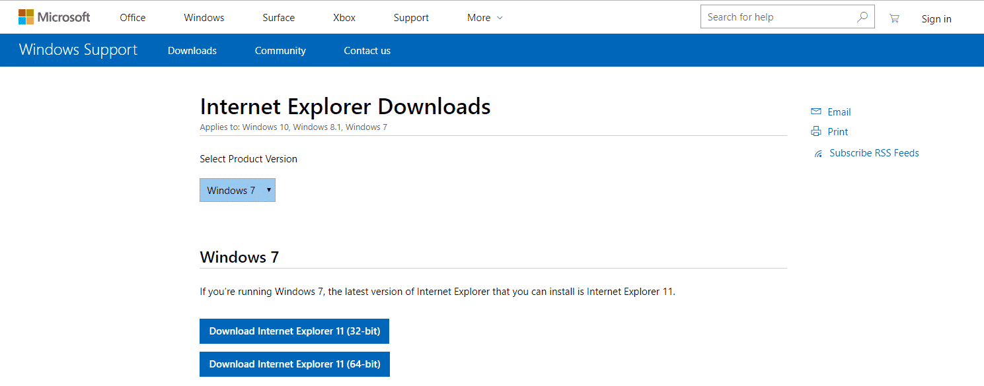Click the Microsoft logo
The height and width of the screenshot is (386, 984).
(x=54, y=17)
